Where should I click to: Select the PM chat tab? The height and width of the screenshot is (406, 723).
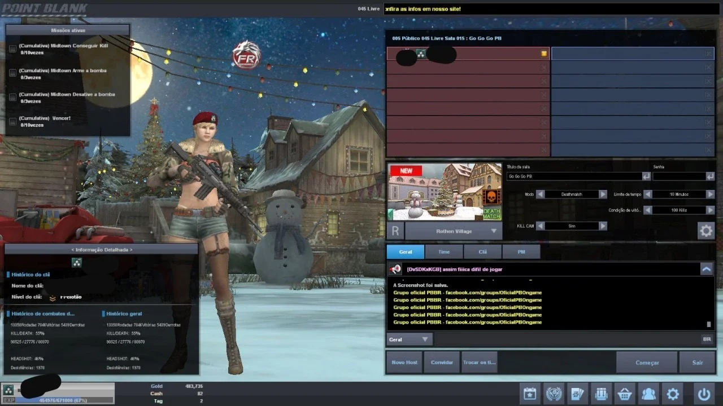521,251
